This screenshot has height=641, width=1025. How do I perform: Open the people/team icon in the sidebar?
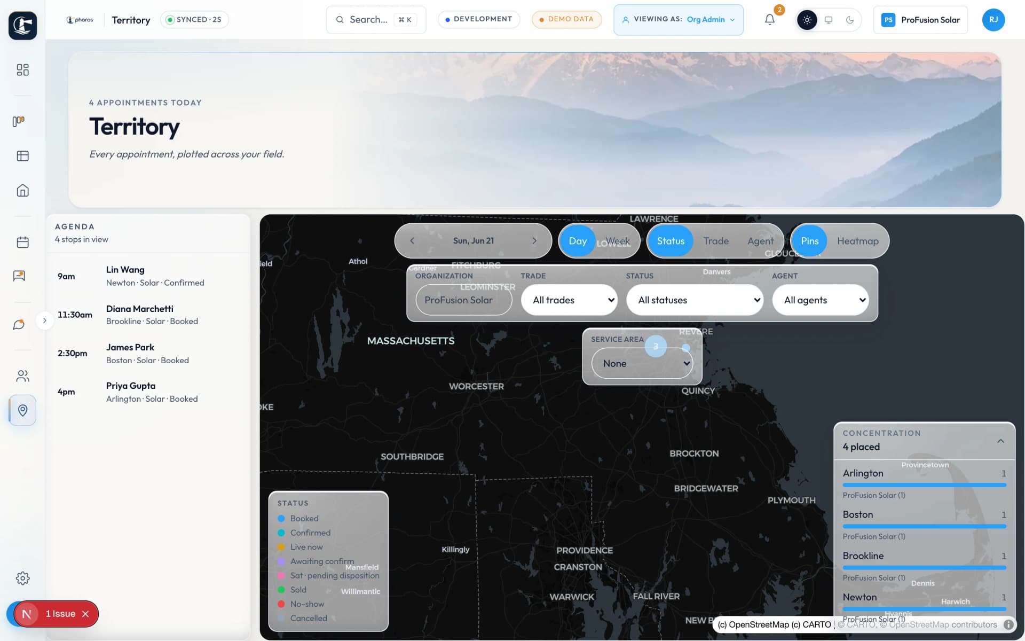coord(22,376)
